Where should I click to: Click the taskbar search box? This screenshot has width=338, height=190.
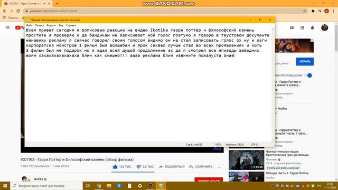coord(46,186)
